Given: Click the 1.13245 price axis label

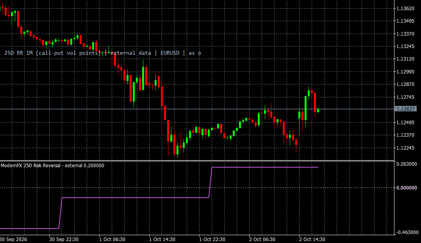Looking at the screenshot, I should click(405, 46).
